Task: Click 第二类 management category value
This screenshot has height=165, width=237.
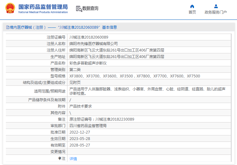Action: [75, 70]
